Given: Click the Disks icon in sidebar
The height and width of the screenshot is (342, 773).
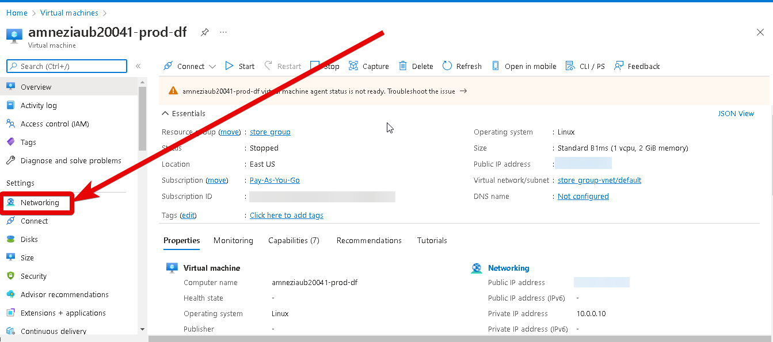Looking at the screenshot, I should (x=10, y=239).
